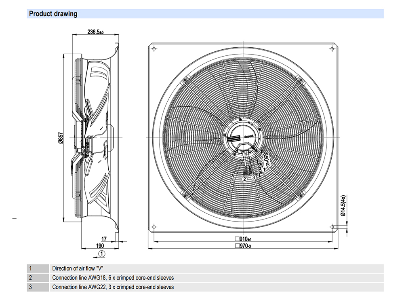The width and height of the screenshot is (404, 300).
Task: Click the motor hub in front view
Action: (x=243, y=137)
